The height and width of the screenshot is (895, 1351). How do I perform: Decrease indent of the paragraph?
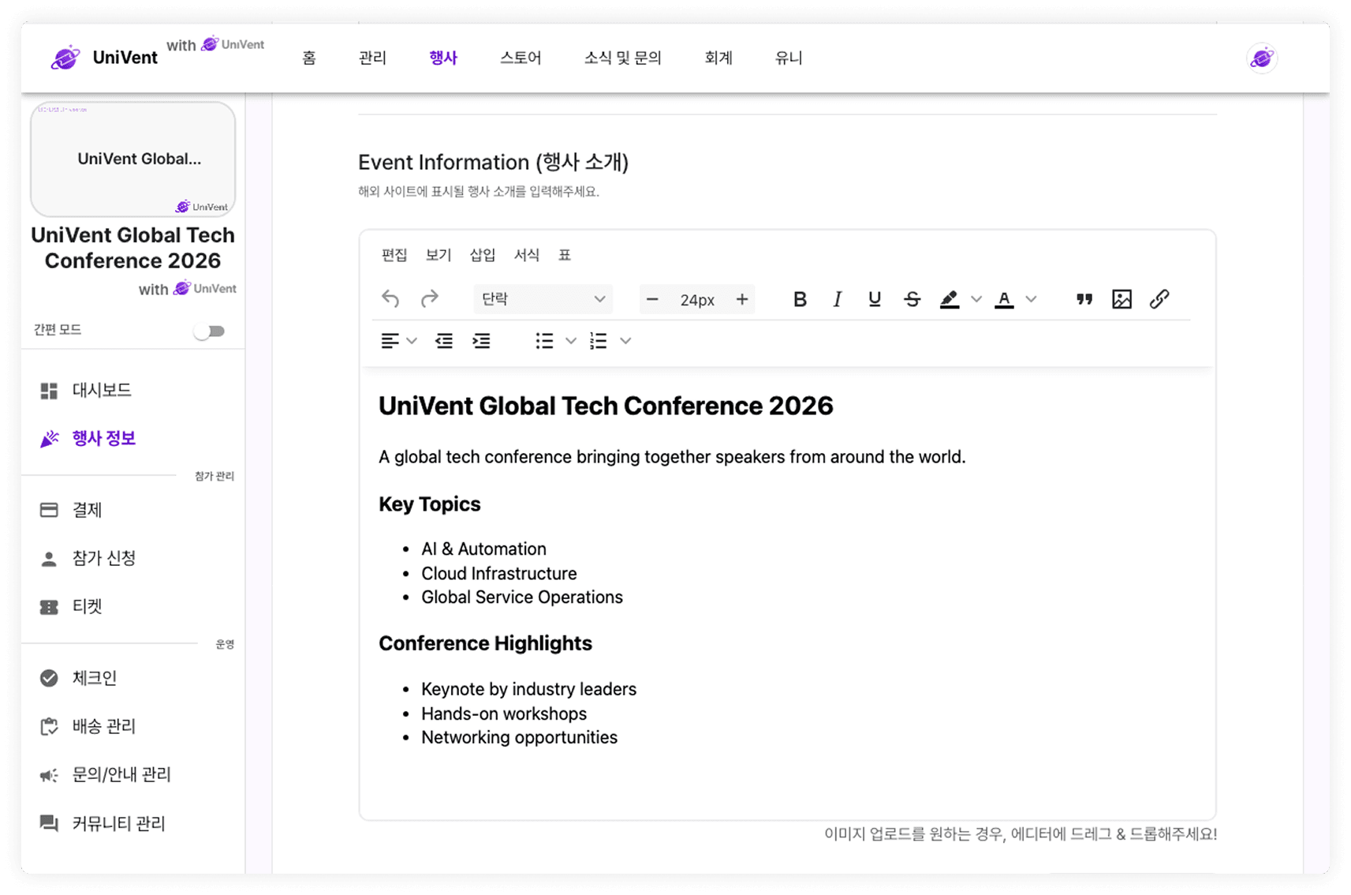(444, 341)
